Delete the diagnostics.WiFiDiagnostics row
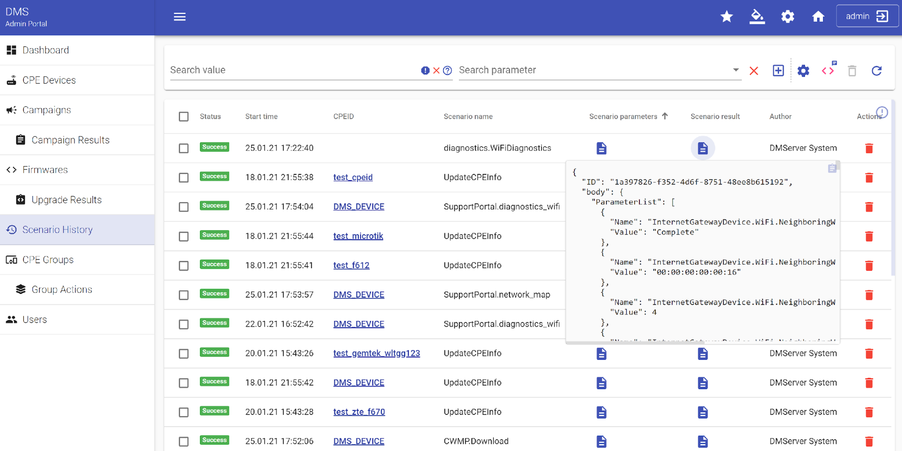The image size is (902, 451). coord(869,148)
